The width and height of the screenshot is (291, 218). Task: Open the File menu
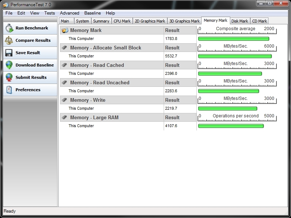(x=9, y=13)
